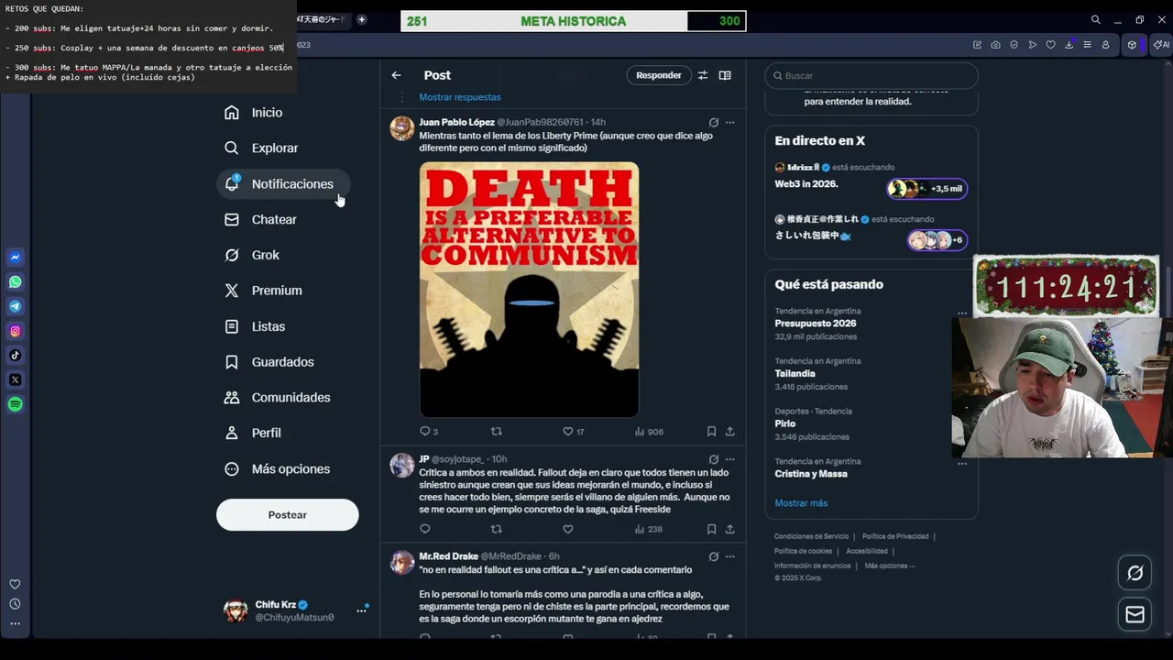1173x660 pixels.
Task: Click the snapshot camera icon in address bar
Action: 995,45
